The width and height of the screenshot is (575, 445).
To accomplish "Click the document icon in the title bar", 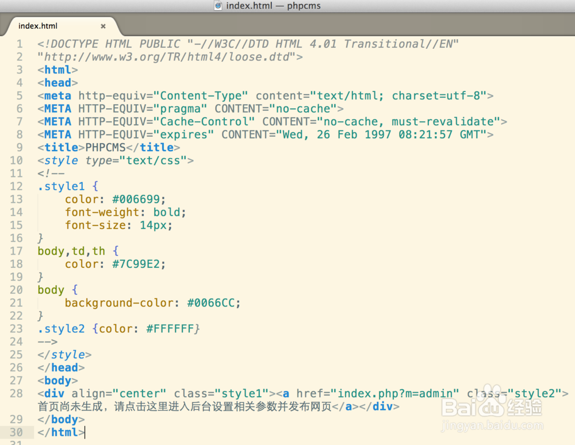I will tap(218, 6).
